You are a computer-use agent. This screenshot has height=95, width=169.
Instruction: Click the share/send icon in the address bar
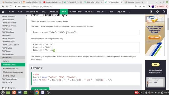pyautogui.click(x=140, y=6)
